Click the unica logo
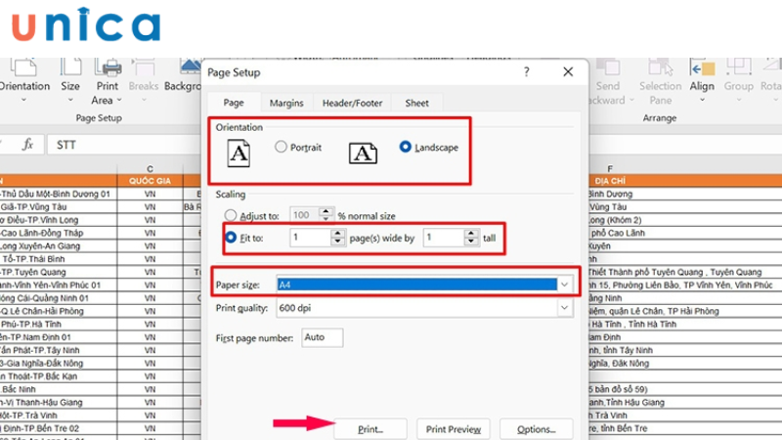 86,25
